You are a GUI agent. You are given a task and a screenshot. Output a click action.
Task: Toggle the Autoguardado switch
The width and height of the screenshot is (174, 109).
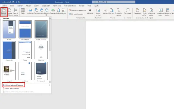coord(14,2)
